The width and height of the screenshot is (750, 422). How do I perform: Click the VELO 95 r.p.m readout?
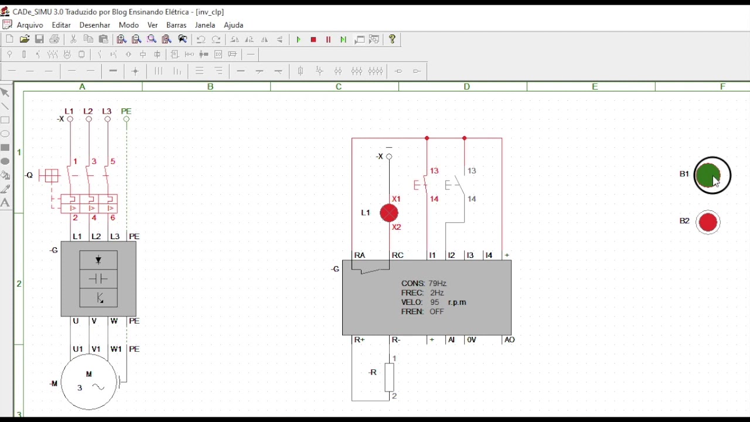click(x=434, y=302)
